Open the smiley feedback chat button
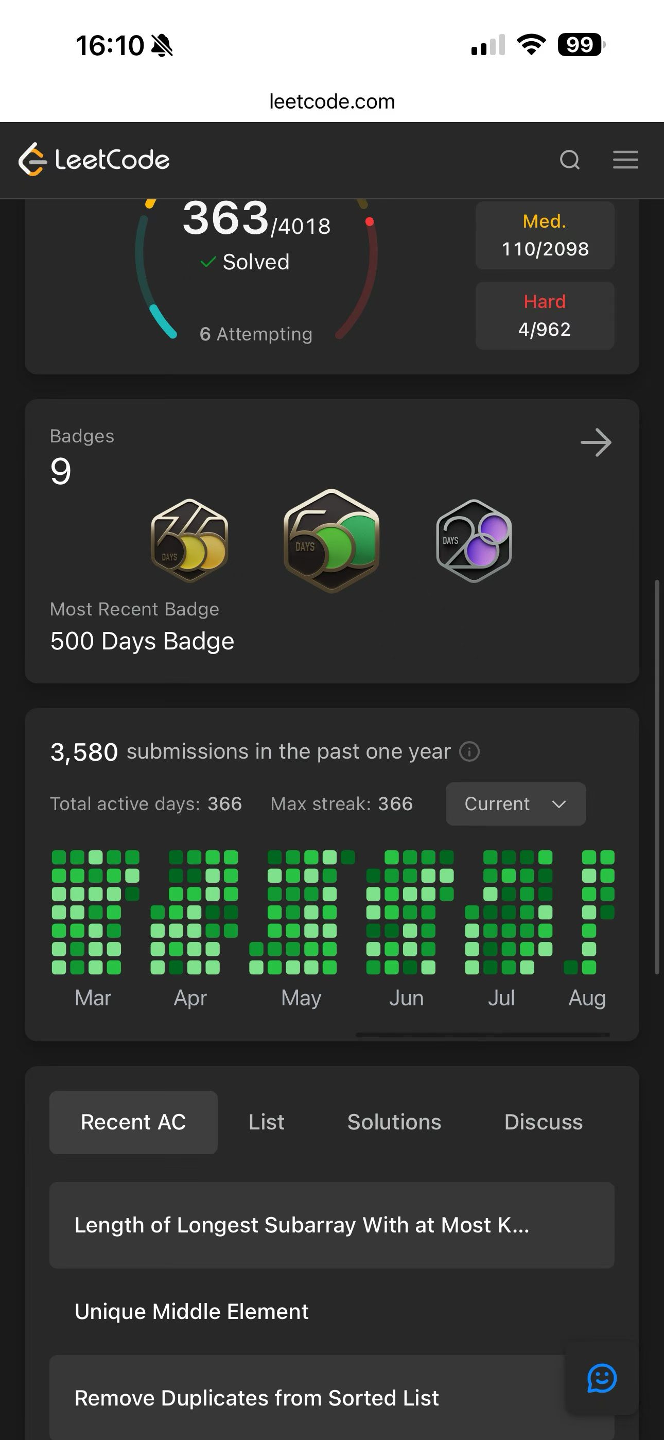 tap(602, 1378)
